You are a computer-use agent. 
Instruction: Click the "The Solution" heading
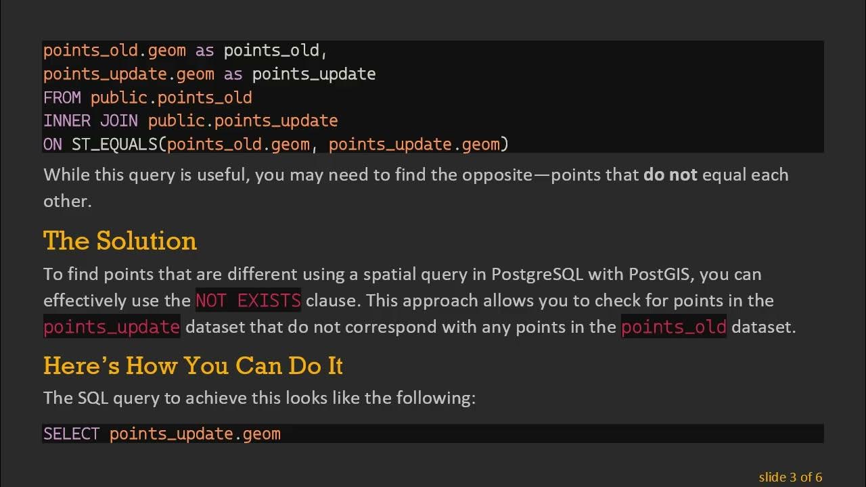(120, 241)
